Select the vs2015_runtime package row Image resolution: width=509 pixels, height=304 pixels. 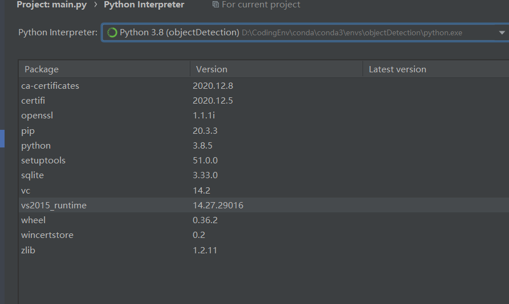tap(54, 205)
